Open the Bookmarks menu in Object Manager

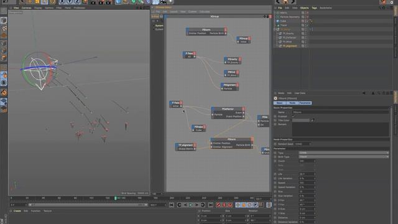326,8
